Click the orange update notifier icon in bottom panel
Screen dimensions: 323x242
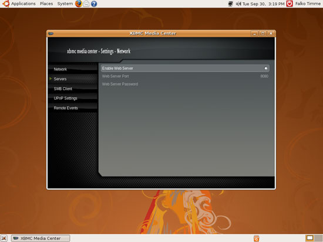[256, 238]
